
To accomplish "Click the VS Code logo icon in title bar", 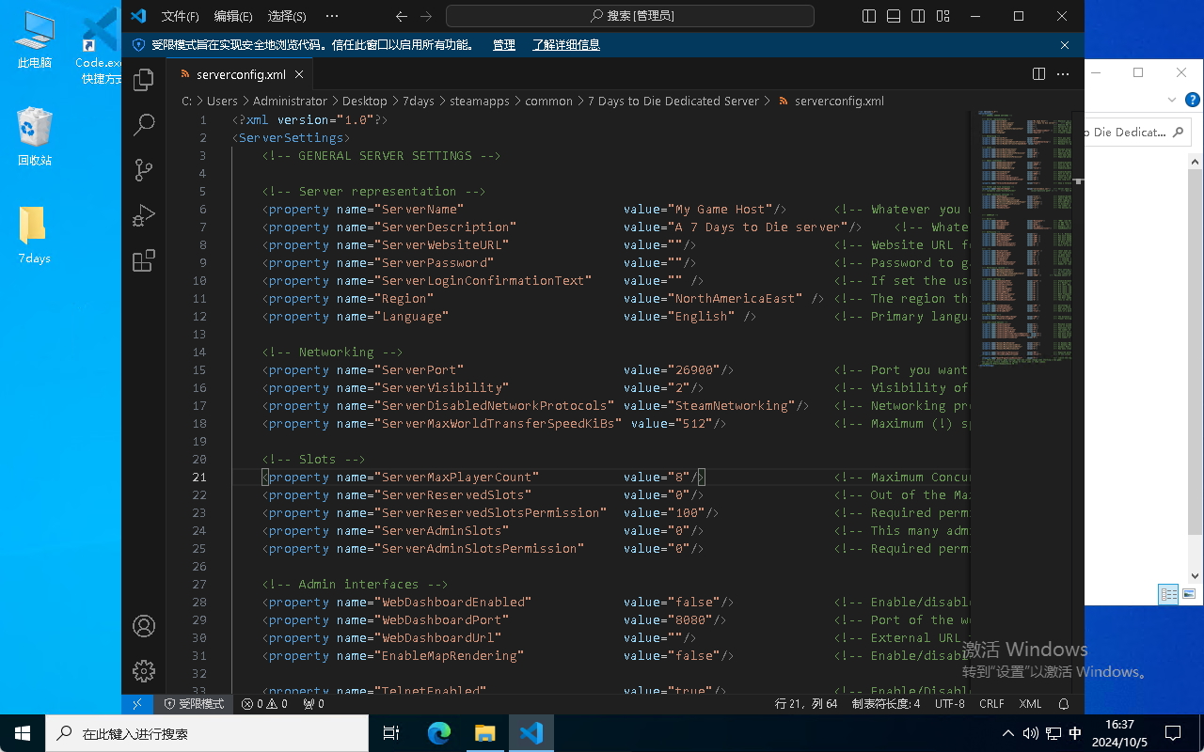I will point(138,16).
